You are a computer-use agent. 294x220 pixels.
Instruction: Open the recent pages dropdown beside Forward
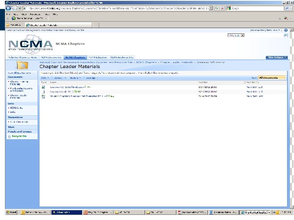(x=20, y=9)
